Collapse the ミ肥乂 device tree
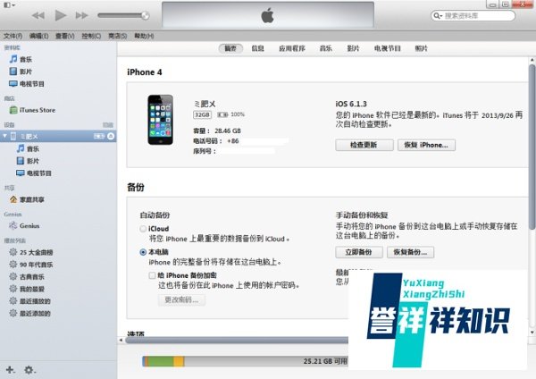The width and height of the screenshot is (536, 379). tap(4, 136)
